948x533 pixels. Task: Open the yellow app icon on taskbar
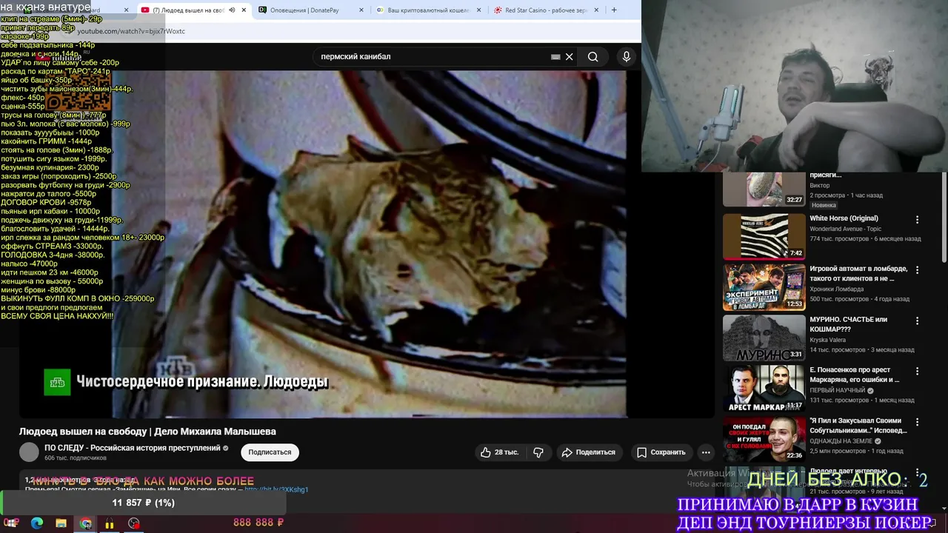[110, 523]
